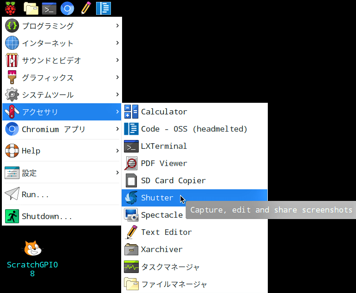This screenshot has width=356, height=293.
Task: Open Text Editor entry in submenu
Action: pyautogui.click(x=194, y=232)
